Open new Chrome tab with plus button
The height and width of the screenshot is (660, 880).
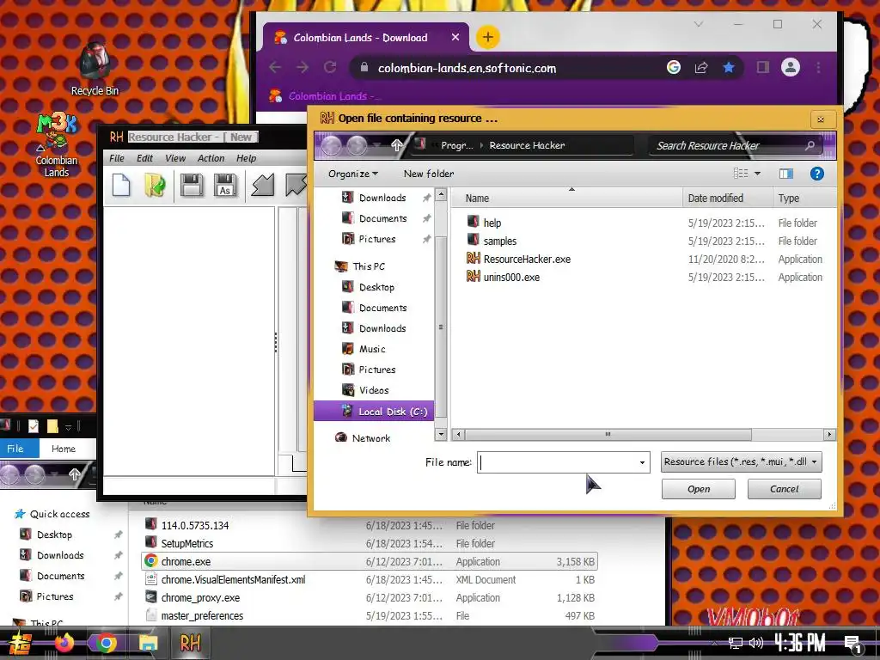488,37
